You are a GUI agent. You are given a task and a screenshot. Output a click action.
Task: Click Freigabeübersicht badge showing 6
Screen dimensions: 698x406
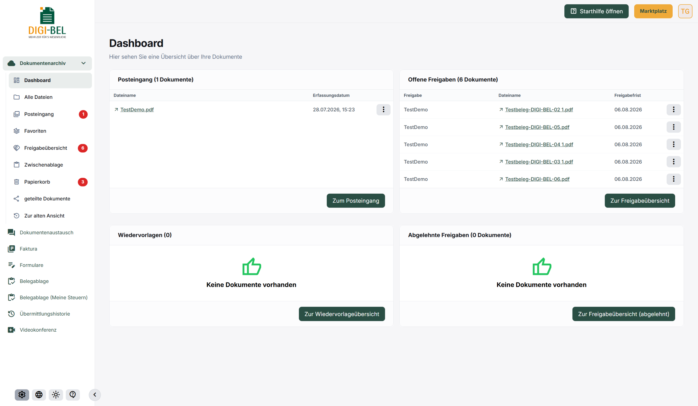[x=83, y=148]
